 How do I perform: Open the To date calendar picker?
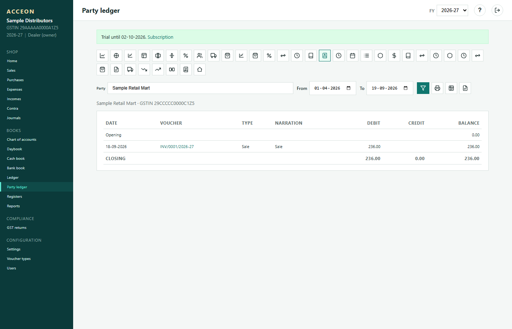click(x=406, y=88)
